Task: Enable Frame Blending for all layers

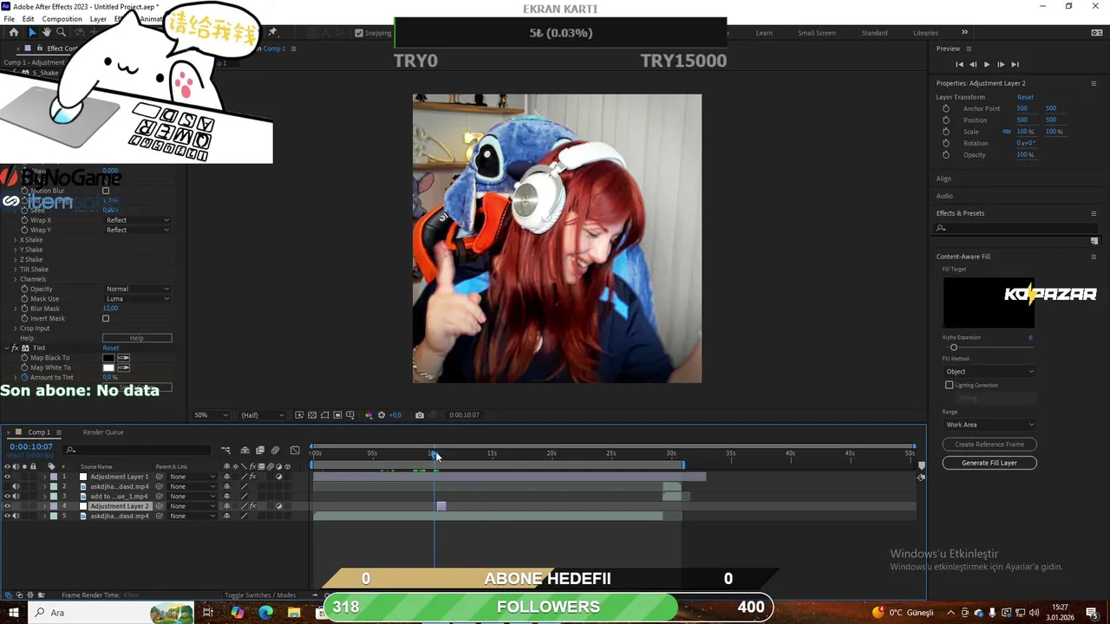Action: [x=259, y=450]
